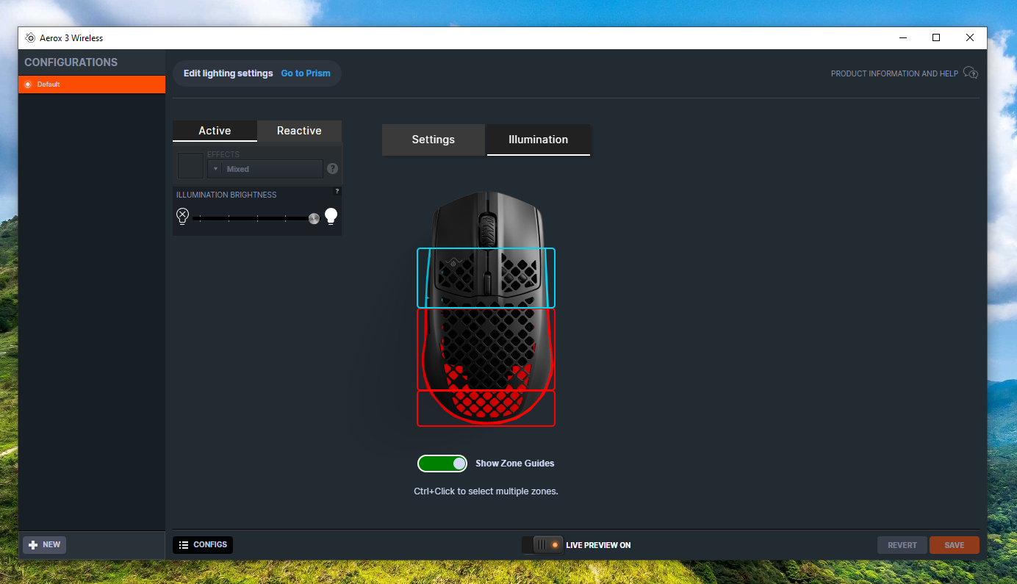Save changes with the SAVE button

pyautogui.click(x=955, y=545)
